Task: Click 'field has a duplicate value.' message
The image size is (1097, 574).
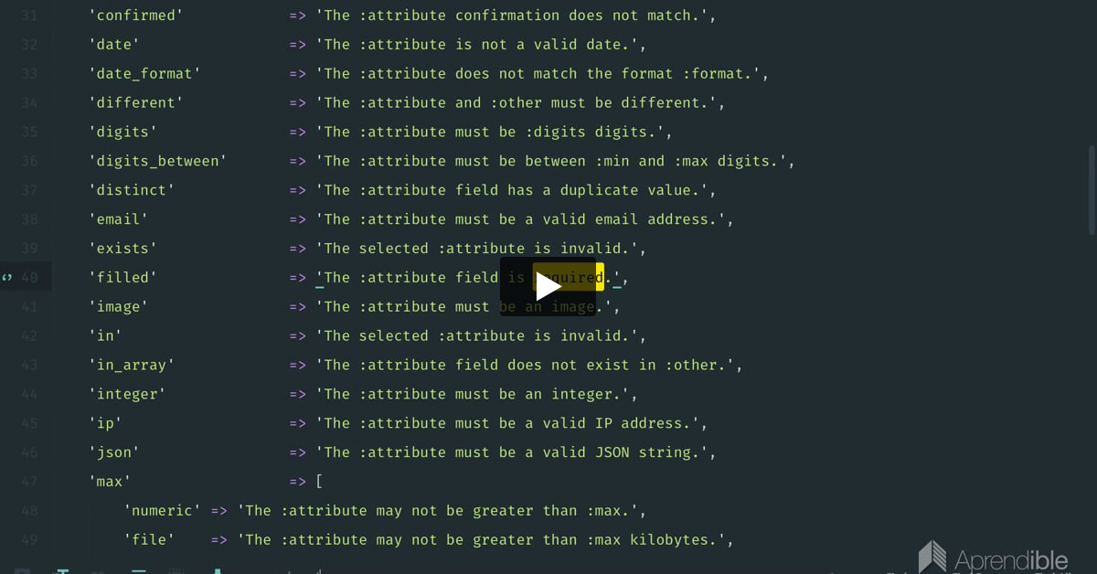Action: [581, 191]
